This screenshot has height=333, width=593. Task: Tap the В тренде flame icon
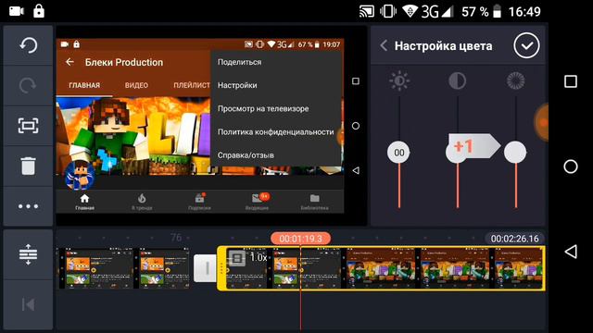[x=142, y=199]
